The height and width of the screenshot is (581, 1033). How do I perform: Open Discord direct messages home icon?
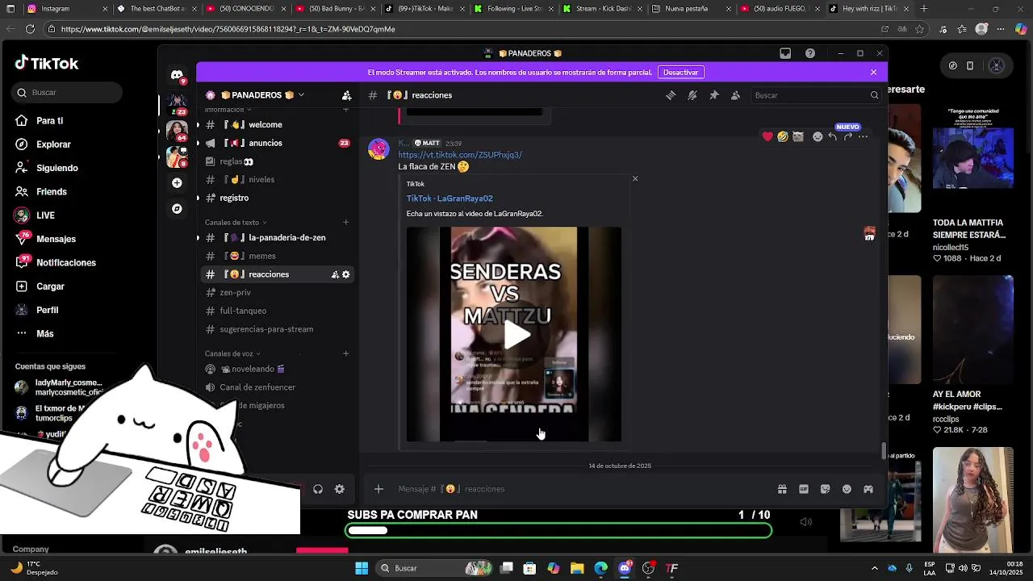tap(178, 75)
